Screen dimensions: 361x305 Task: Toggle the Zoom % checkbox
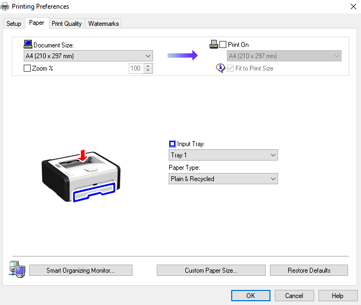(x=27, y=68)
